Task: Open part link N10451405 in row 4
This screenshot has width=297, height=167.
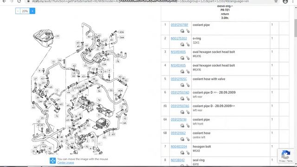Action: point(178,65)
